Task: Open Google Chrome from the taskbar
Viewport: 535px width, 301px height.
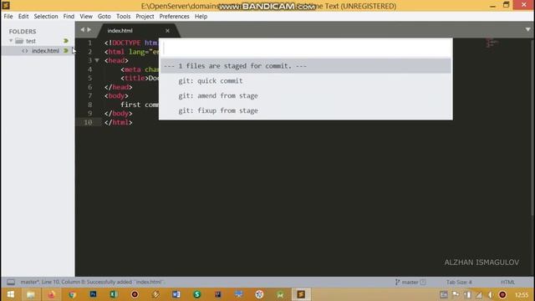Action: coord(72,294)
